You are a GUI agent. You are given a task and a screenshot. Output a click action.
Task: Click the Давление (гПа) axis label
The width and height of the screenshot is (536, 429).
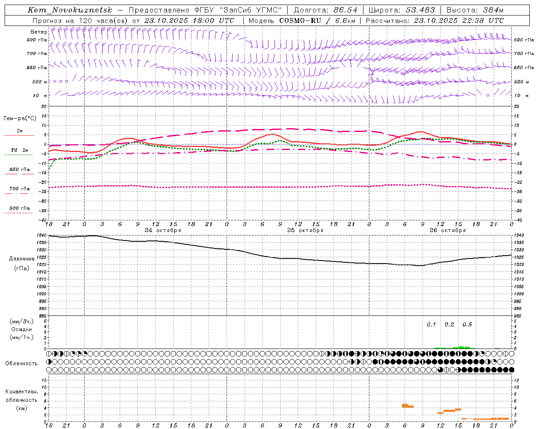pos(22,264)
